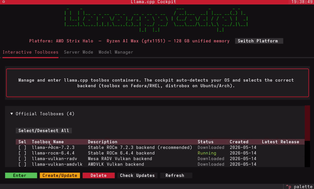Click the Description column header
The width and height of the screenshot is (314, 189).
tap(103, 142)
